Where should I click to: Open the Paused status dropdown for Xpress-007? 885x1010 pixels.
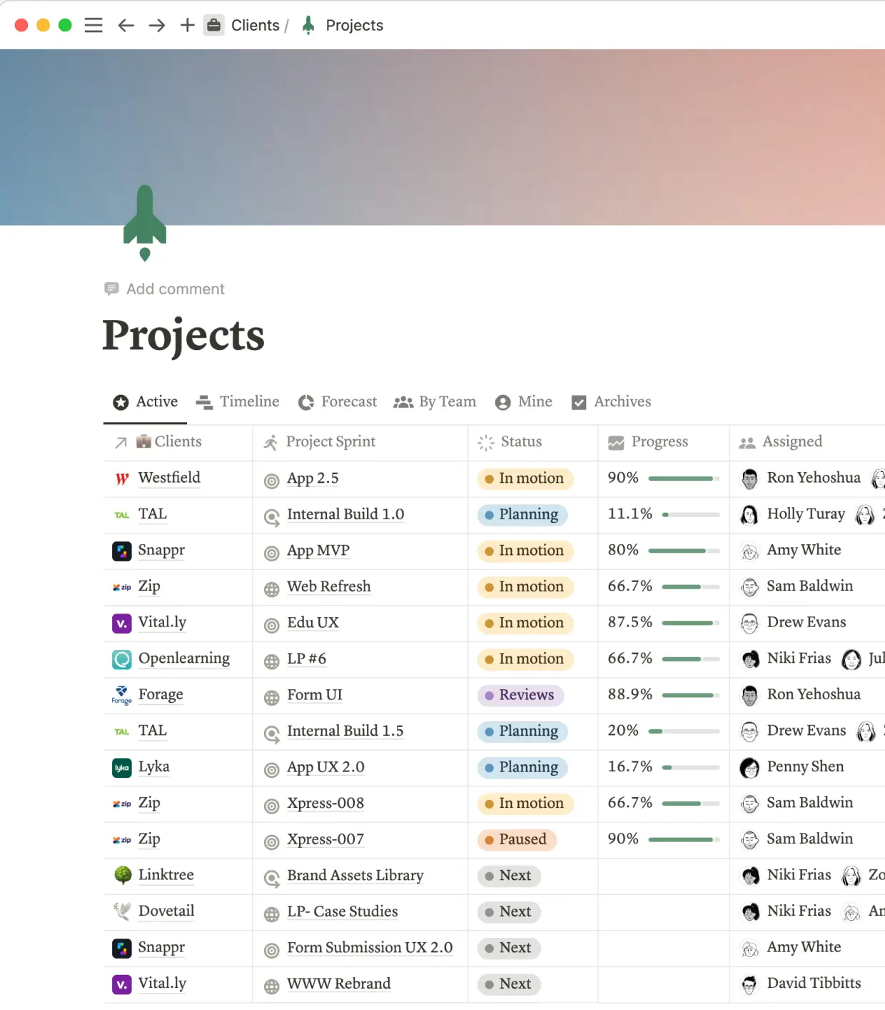click(x=516, y=840)
